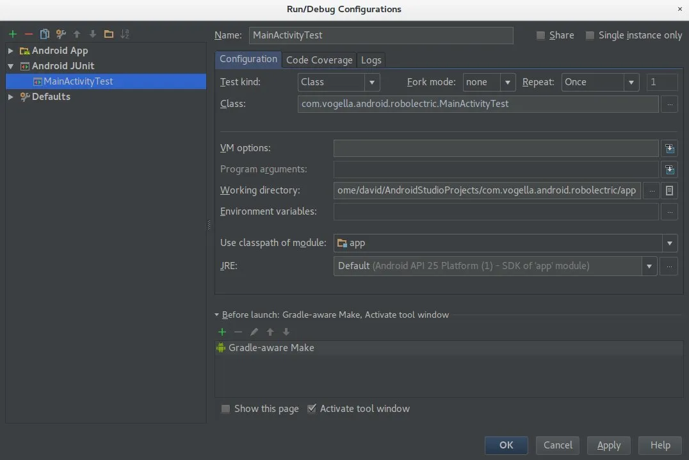Open the Test kind dropdown
Viewport: 689px width, 460px height.
tap(338, 82)
